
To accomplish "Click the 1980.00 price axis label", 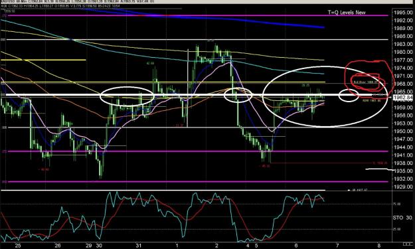I will (403, 52).
